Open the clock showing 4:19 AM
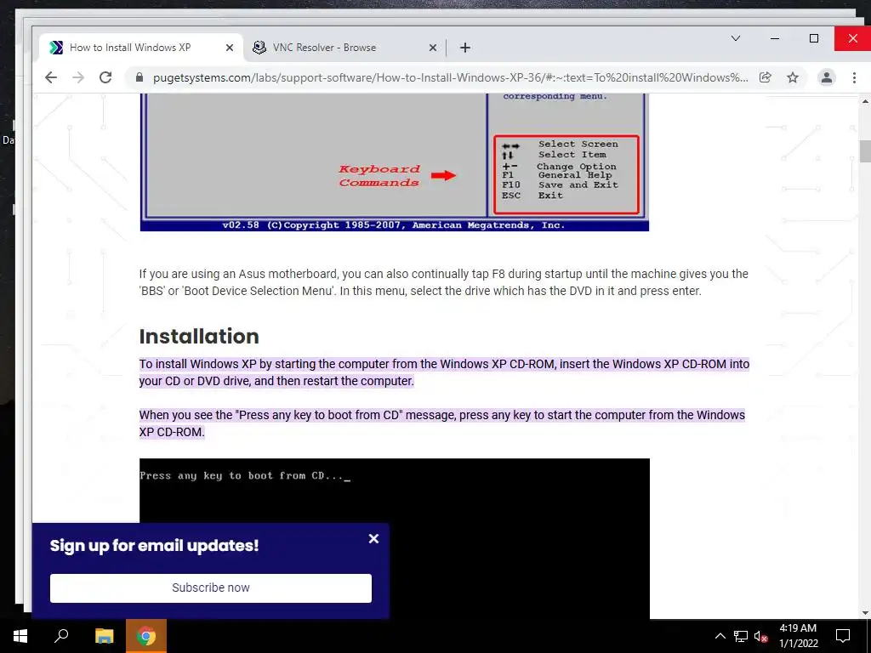Image resolution: width=871 pixels, height=653 pixels. pos(798,636)
